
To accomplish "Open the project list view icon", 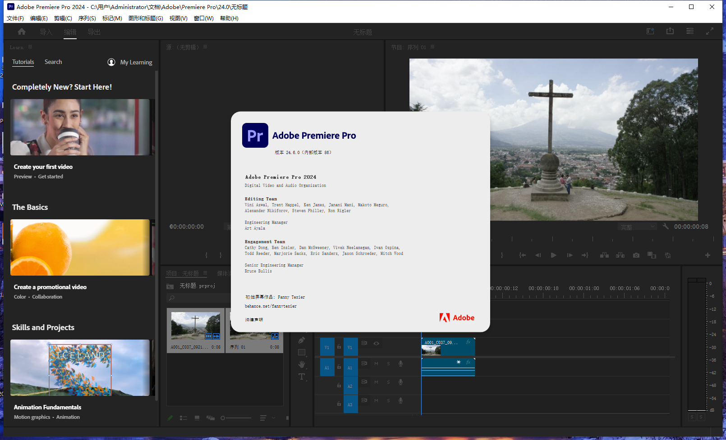I will click(184, 418).
